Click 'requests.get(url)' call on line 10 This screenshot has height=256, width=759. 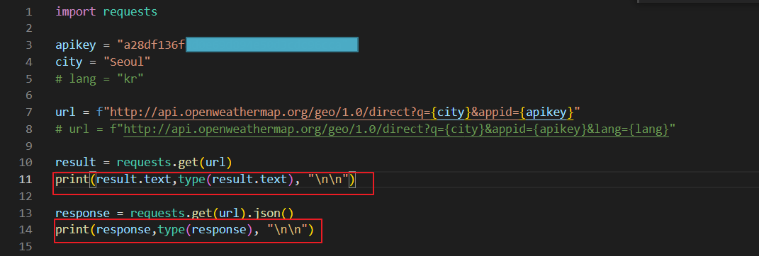pos(175,163)
